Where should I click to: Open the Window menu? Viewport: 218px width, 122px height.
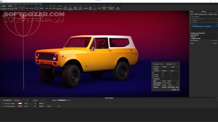pyautogui.click(x=36, y=4)
